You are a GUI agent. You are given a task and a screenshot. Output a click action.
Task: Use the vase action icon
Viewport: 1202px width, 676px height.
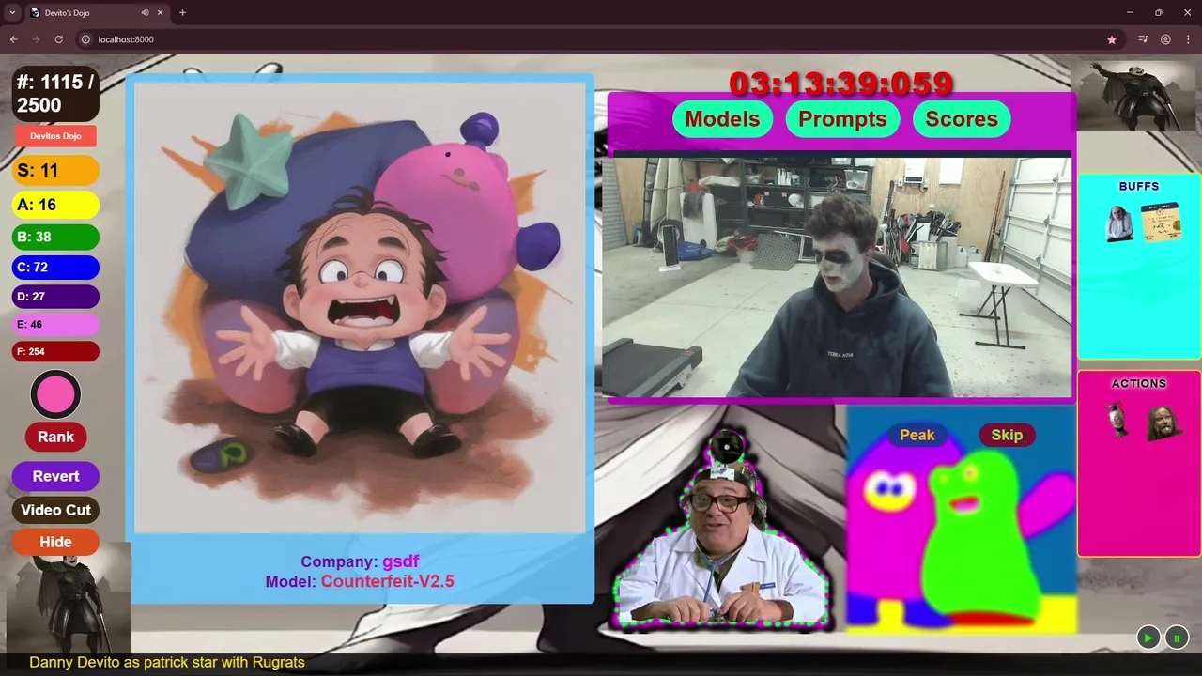(1117, 421)
